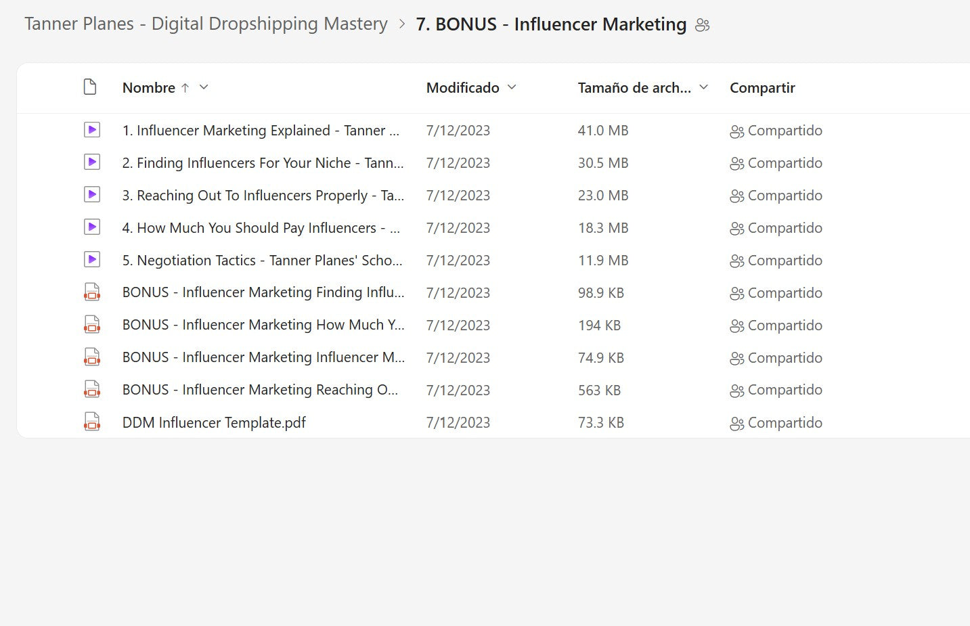Screen dimensions: 970x626
Task: Open 4. How Much You Should Pay Influencers
Action: [261, 228]
